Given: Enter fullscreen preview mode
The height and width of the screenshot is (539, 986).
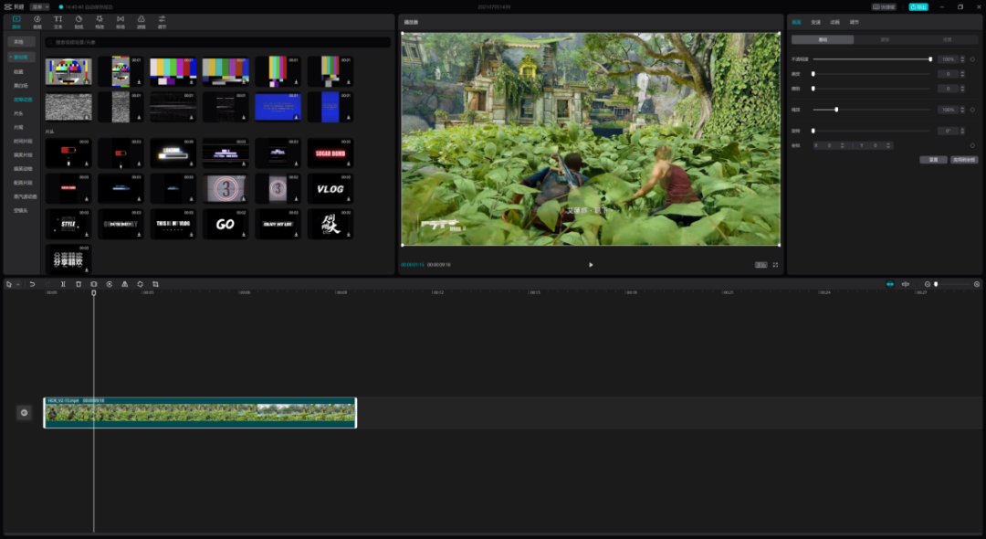Looking at the screenshot, I should 775,265.
